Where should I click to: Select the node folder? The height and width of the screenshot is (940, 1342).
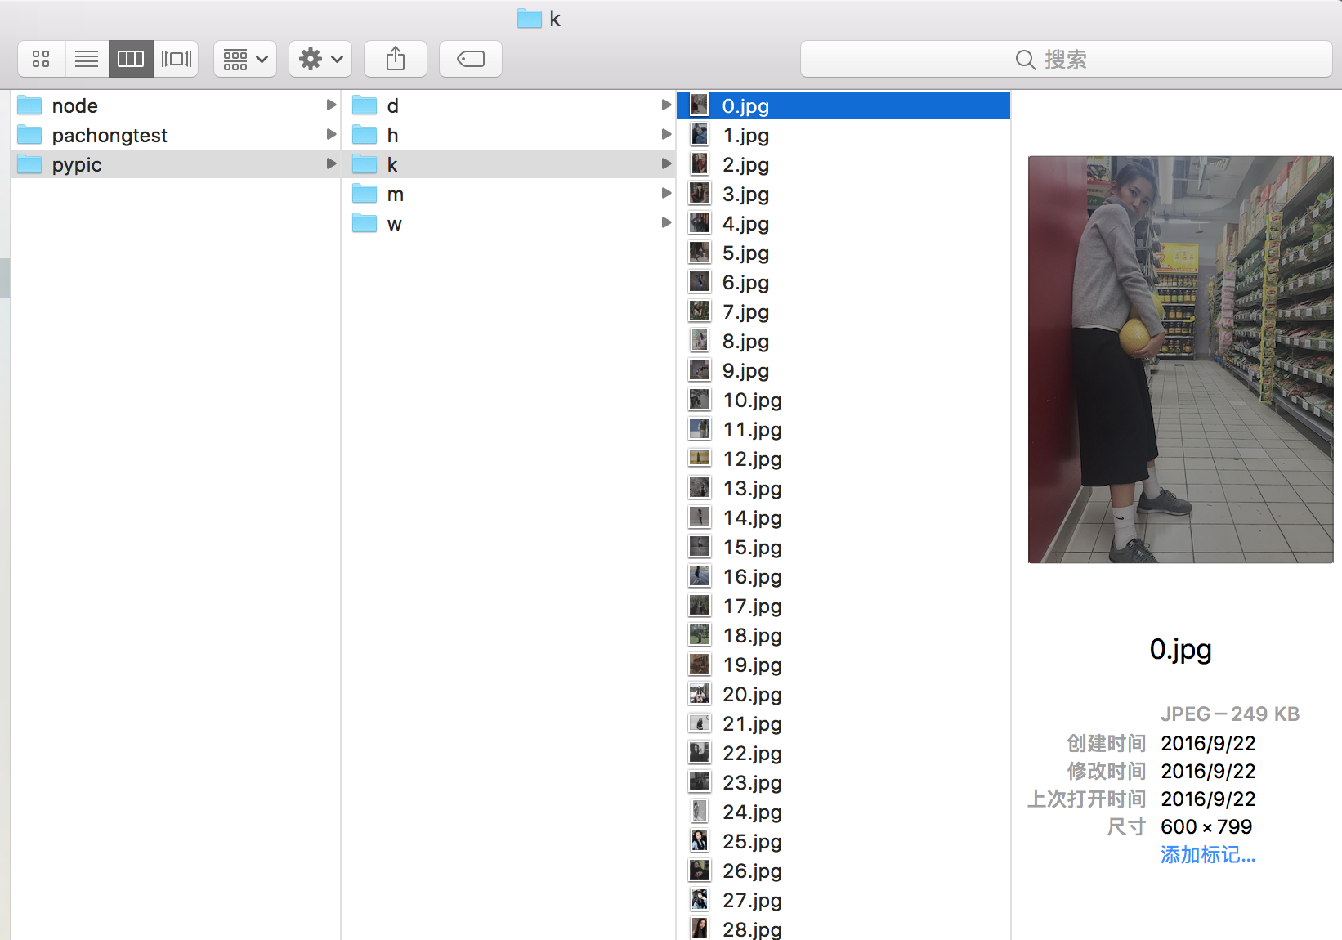tap(177, 105)
